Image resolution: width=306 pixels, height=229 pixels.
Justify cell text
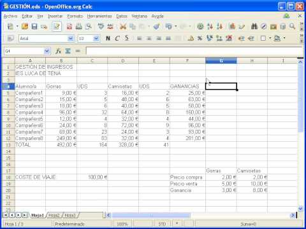pyautogui.click(x=168, y=38)
